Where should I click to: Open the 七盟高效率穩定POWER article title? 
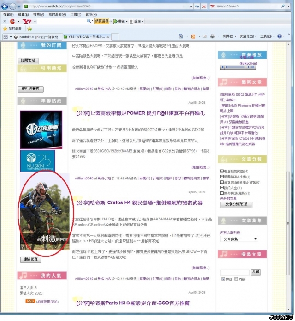(141, 113)
